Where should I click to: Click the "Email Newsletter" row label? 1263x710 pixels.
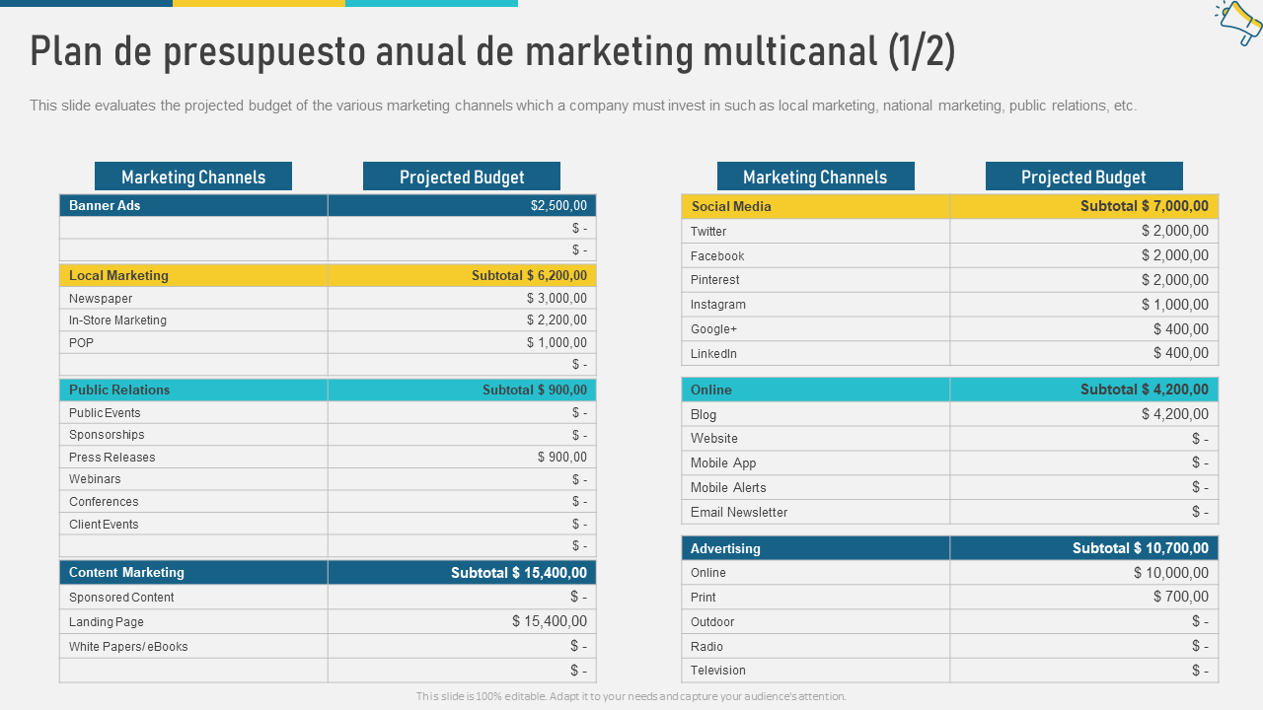coord(739,513)
